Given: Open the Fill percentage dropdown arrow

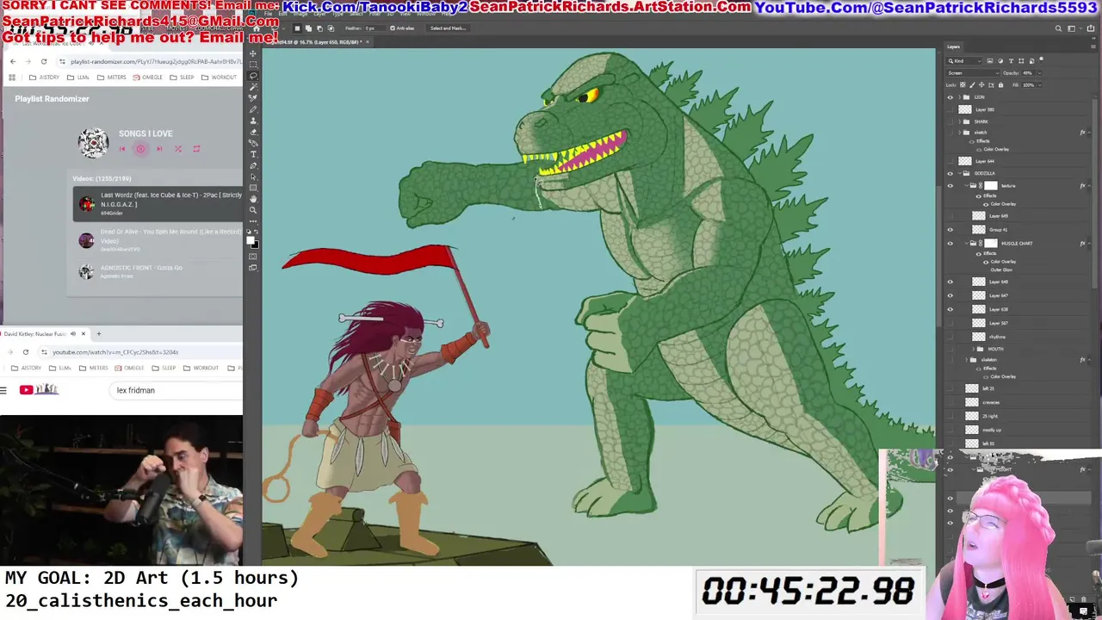Looking at the screenshot, I should (1040, 85).
